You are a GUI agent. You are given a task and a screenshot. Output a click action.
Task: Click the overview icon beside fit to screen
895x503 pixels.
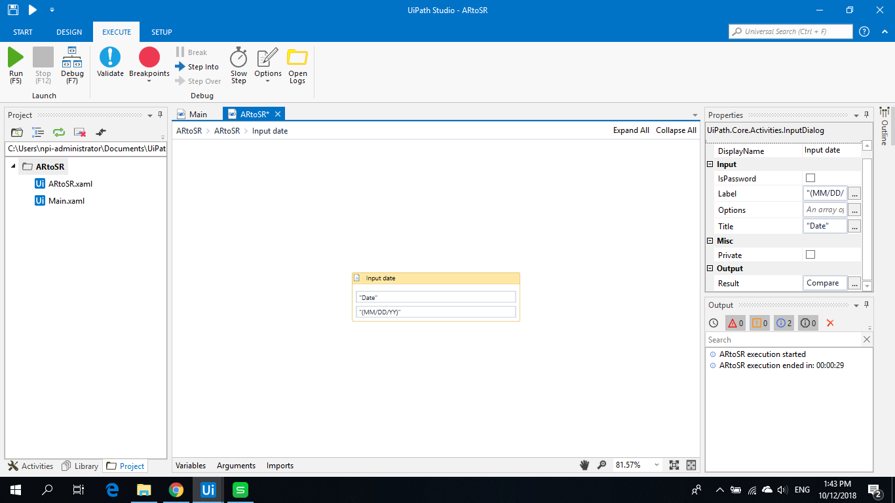(691, 465)
